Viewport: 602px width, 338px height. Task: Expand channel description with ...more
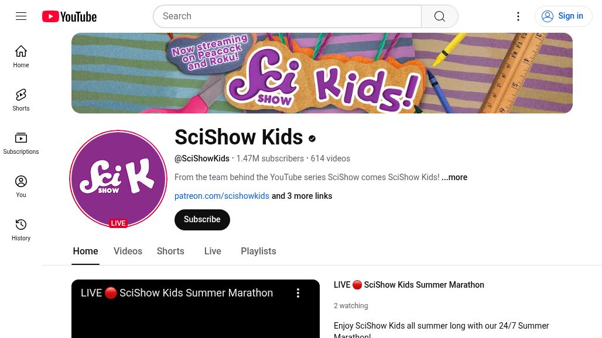coord(454,177)
